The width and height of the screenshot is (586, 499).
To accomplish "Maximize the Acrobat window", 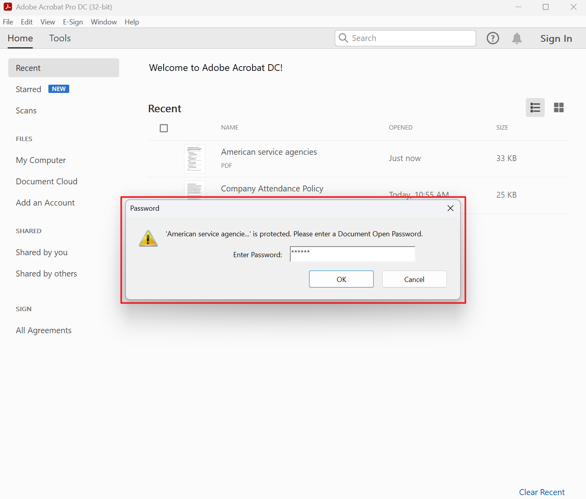I will click(x=545, y=7).
